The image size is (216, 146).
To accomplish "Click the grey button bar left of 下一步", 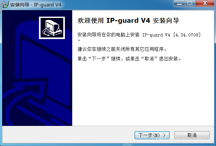I will tap(68, 134).
